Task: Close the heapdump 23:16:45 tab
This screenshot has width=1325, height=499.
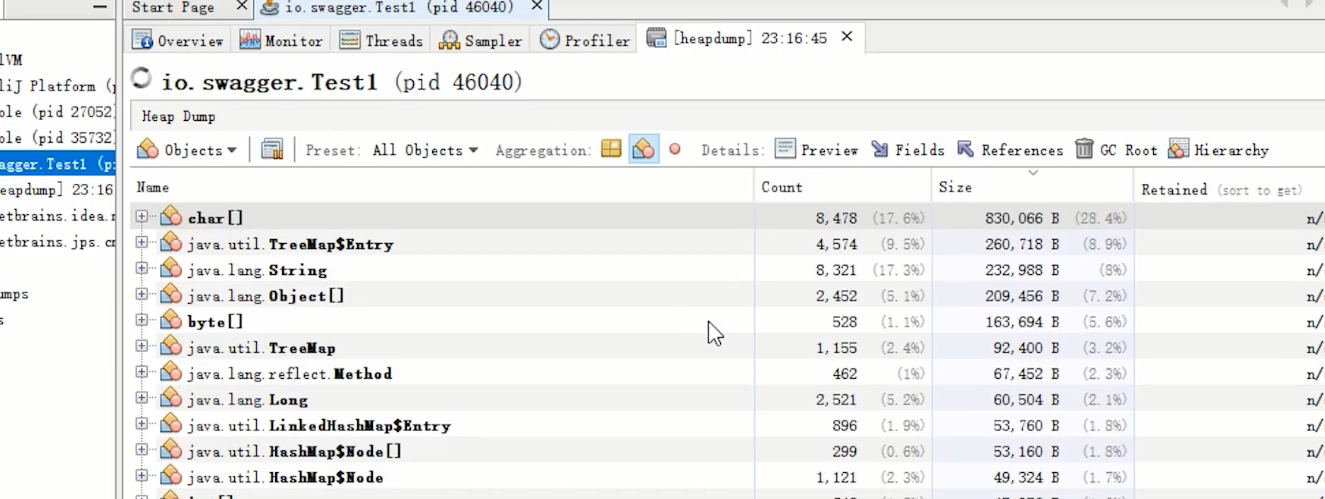Action: pos(847,37)
